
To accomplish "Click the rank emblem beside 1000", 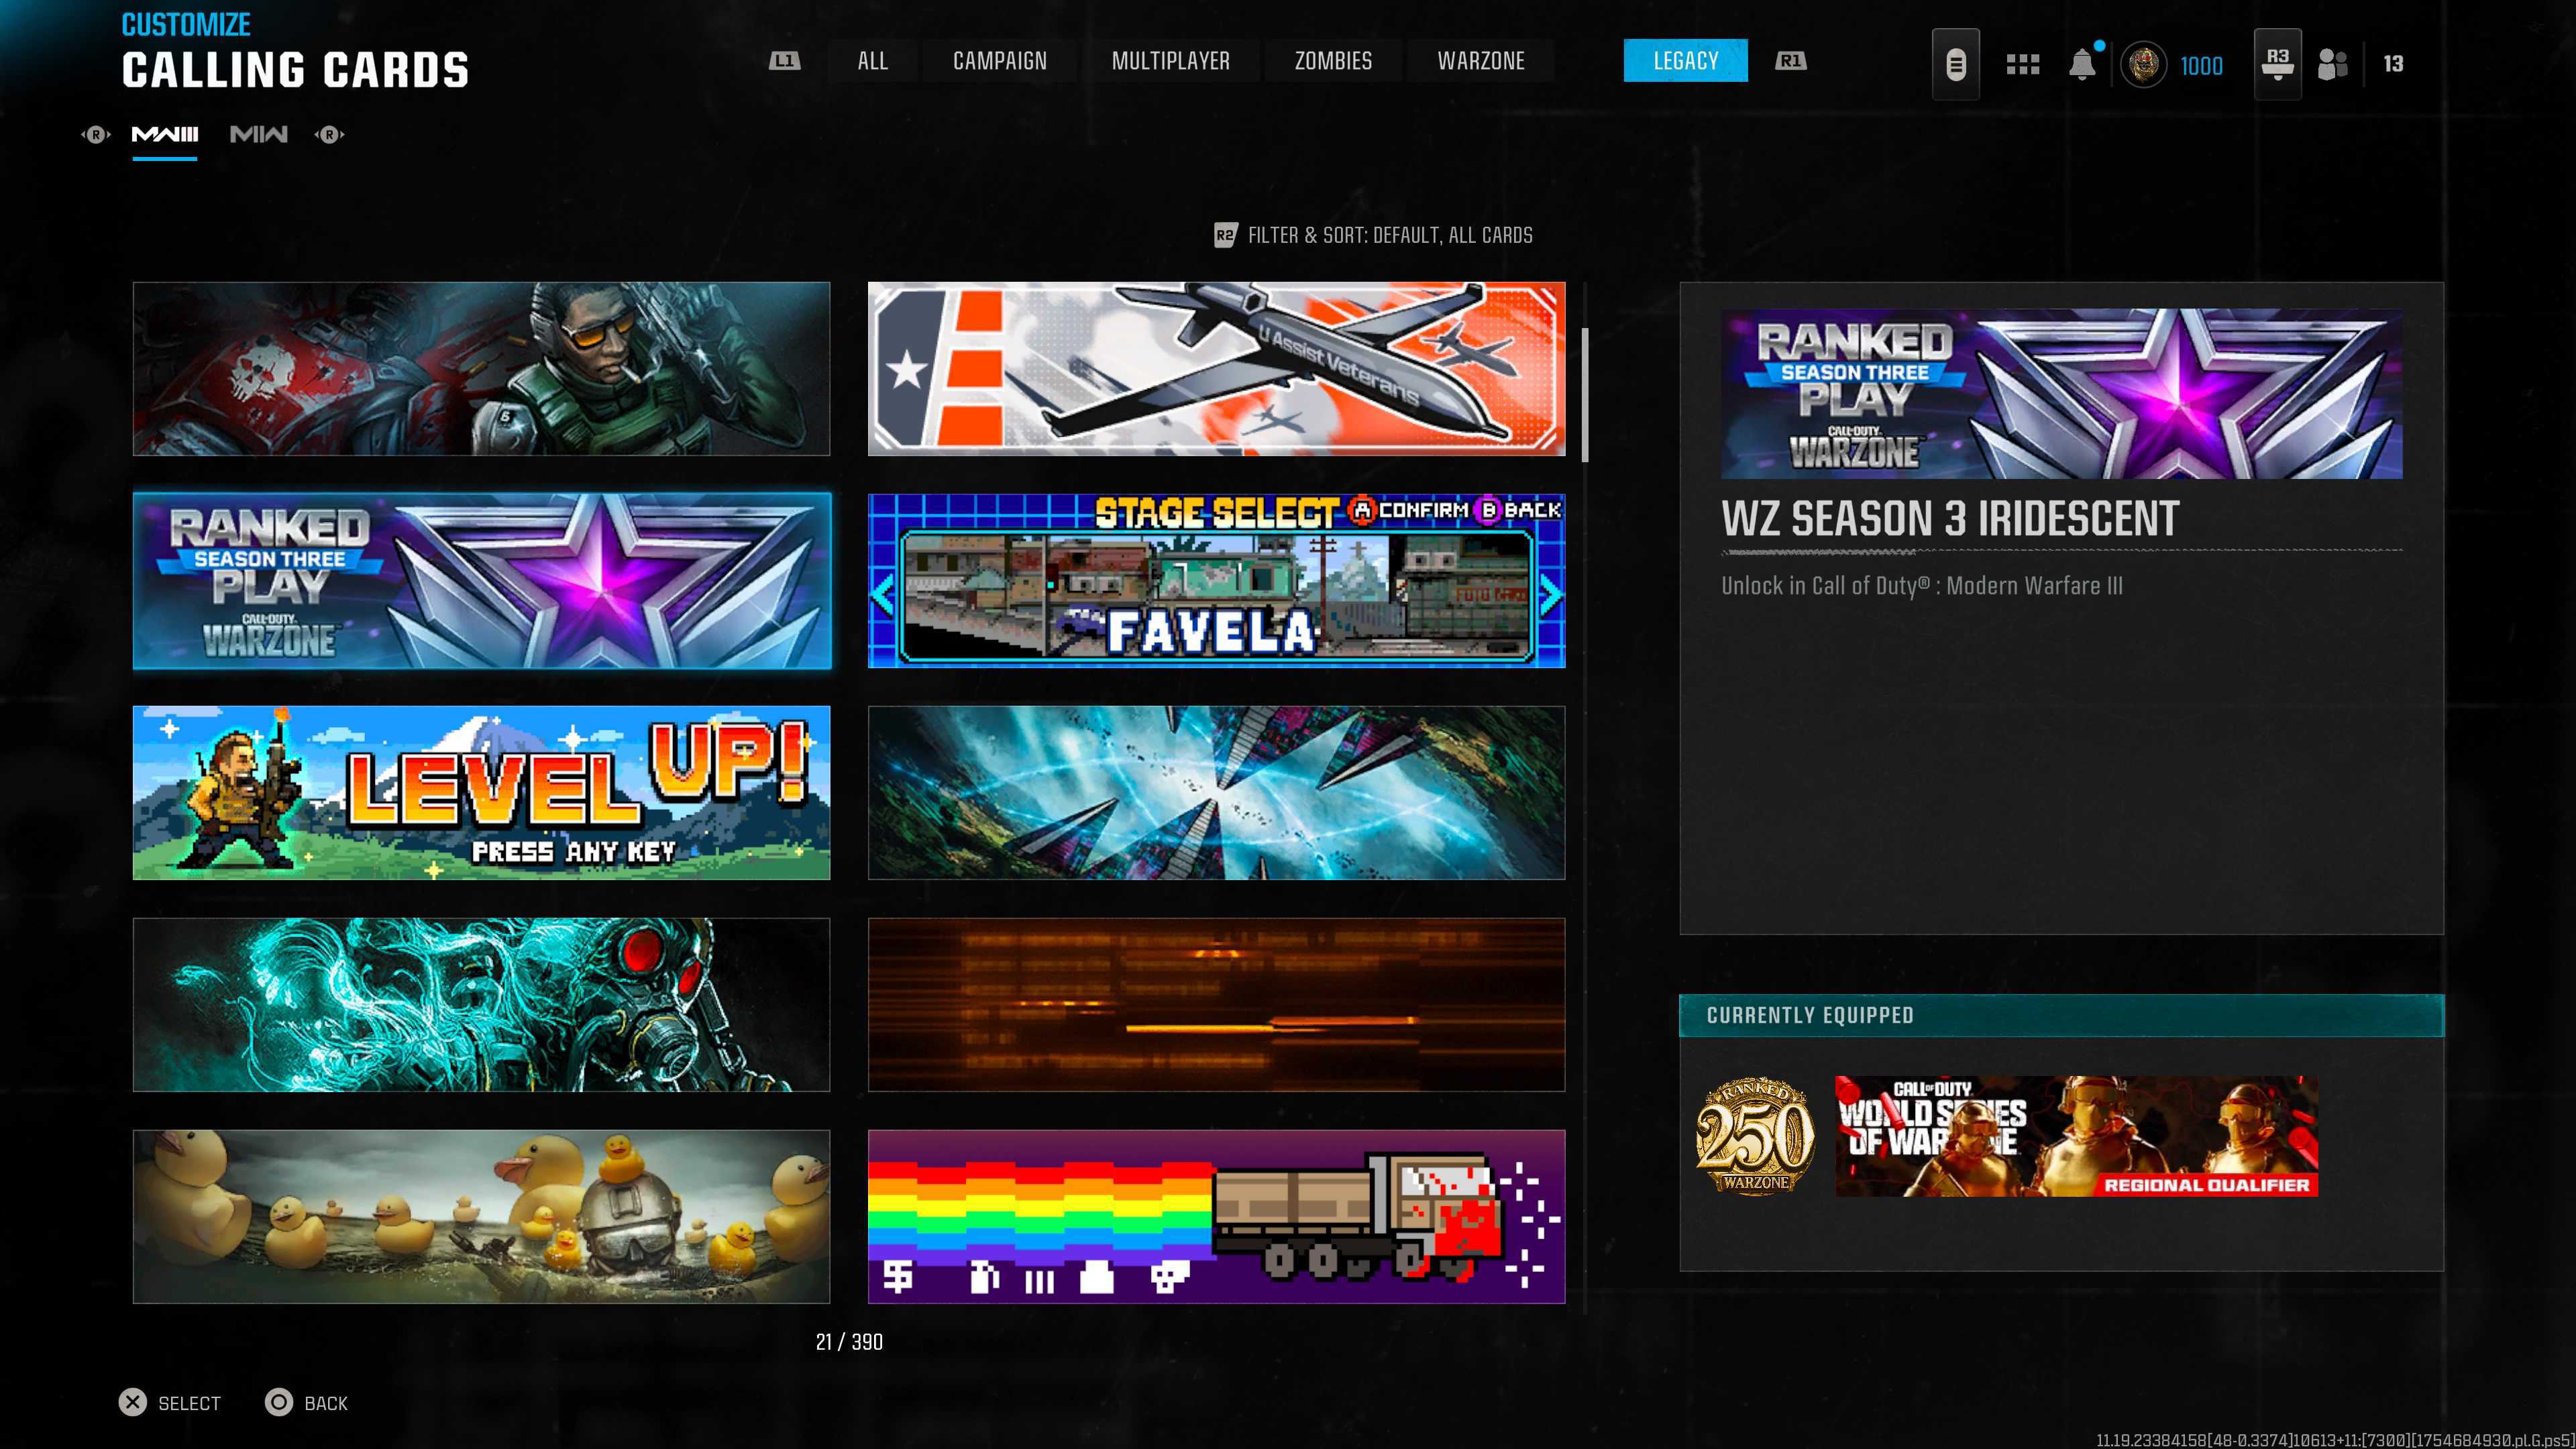I will 2143,65.
